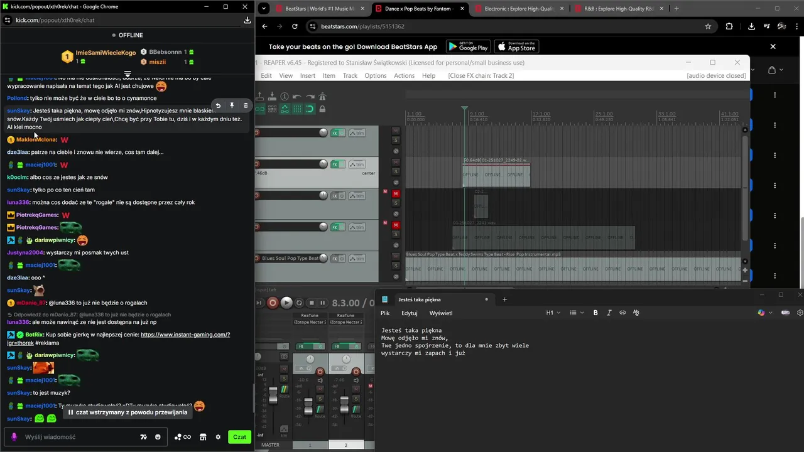Open the View menu in REAPER
Screen dimensions: 804x452
pos(286,75)
